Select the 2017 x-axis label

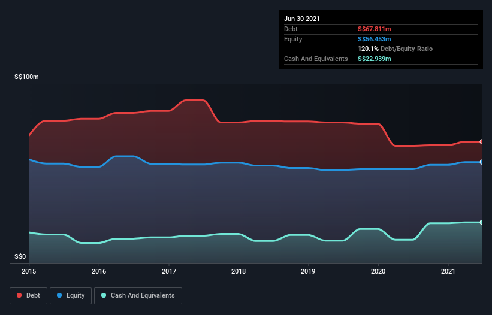(169, 271)
